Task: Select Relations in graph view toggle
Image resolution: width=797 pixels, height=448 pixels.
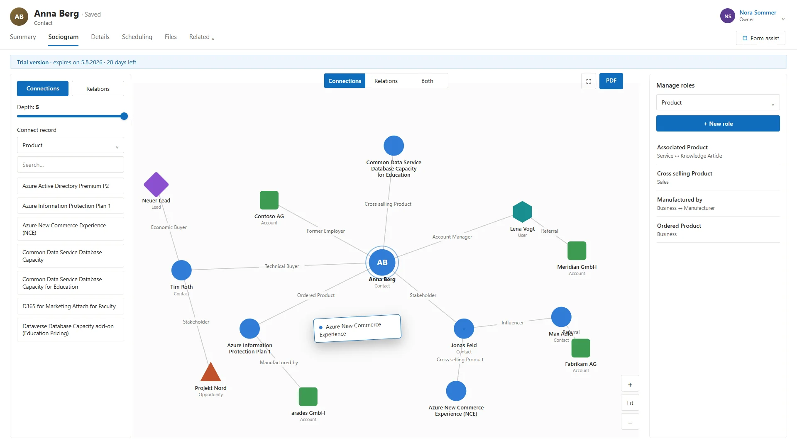Action: coord(386,81)
